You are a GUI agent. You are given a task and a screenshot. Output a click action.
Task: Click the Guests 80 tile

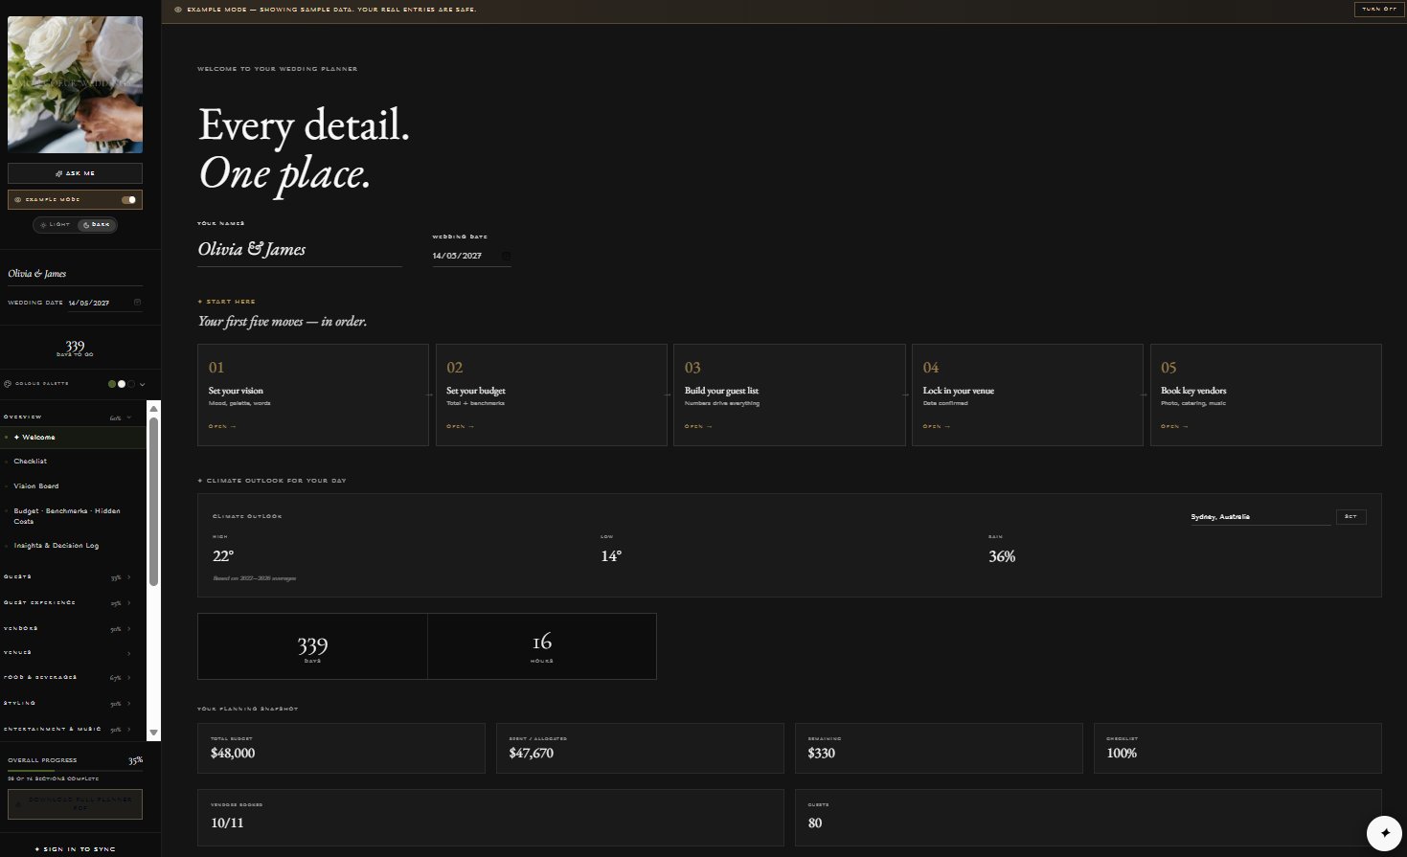pos(1088,818)
